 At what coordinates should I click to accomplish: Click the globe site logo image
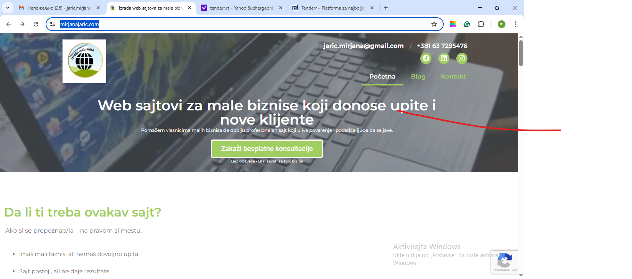[x=85, y=61]
